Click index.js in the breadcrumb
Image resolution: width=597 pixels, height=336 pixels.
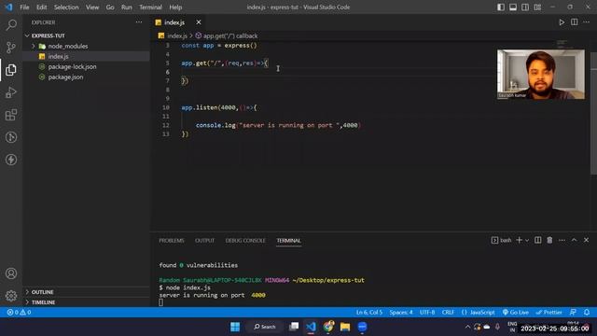(176, 35)
